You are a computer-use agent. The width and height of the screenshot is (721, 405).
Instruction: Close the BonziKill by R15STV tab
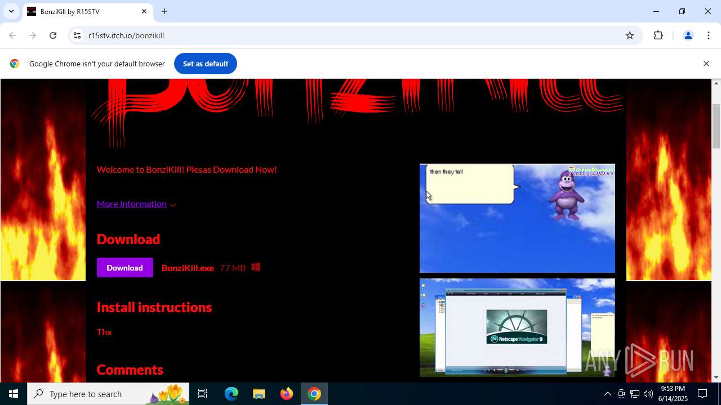point(144,11)
